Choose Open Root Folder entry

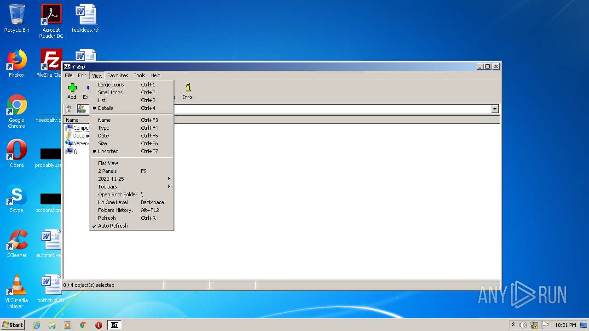tap(132, 194)
